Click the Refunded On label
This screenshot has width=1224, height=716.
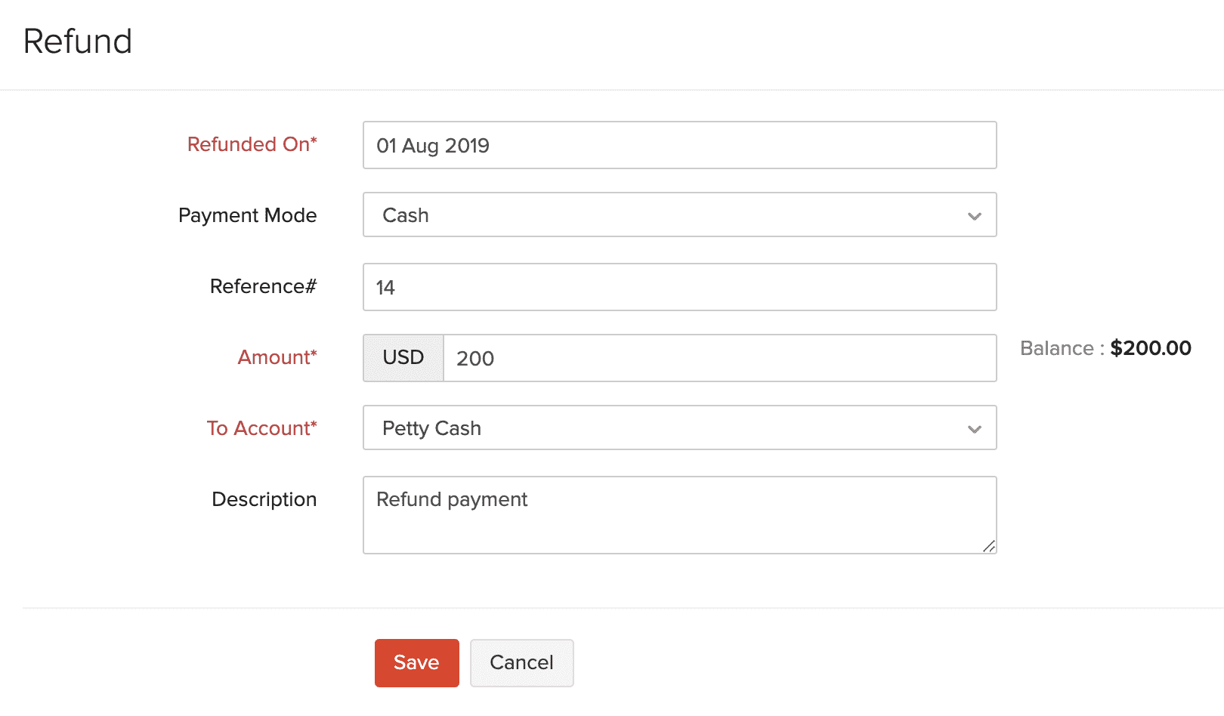click(x=252, y=144)
